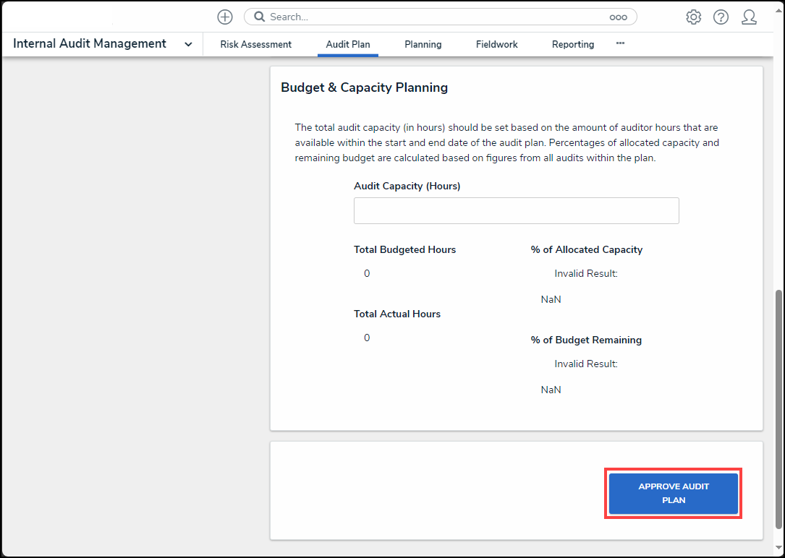The width and height of the screenshot is (785, 558).
Task: Click the Internal Audit Management title text
Action: point(90,43)
